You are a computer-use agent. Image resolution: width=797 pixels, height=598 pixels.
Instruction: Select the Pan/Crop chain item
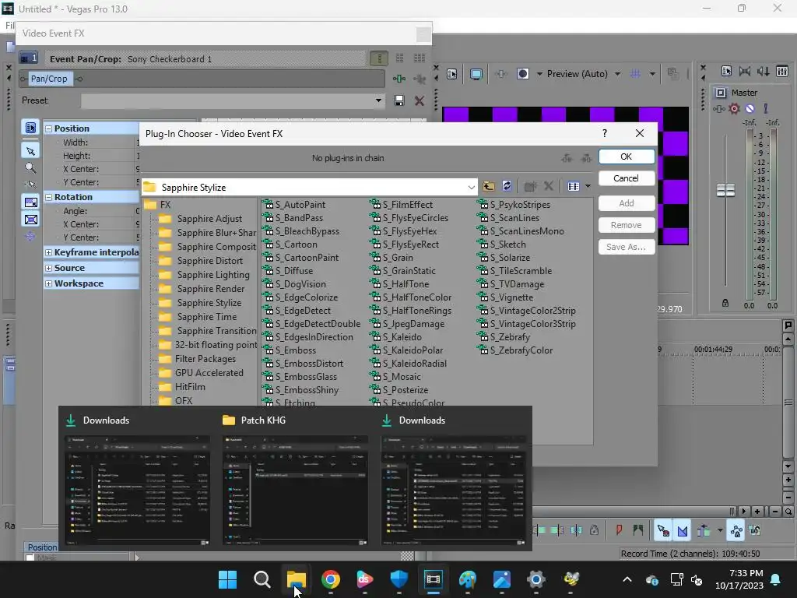point(49,79)
